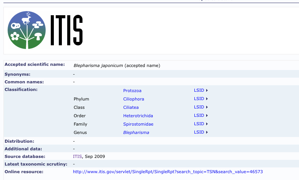Click the Common names label
This screenshot has width=299, height=180.
pos(24,82)
